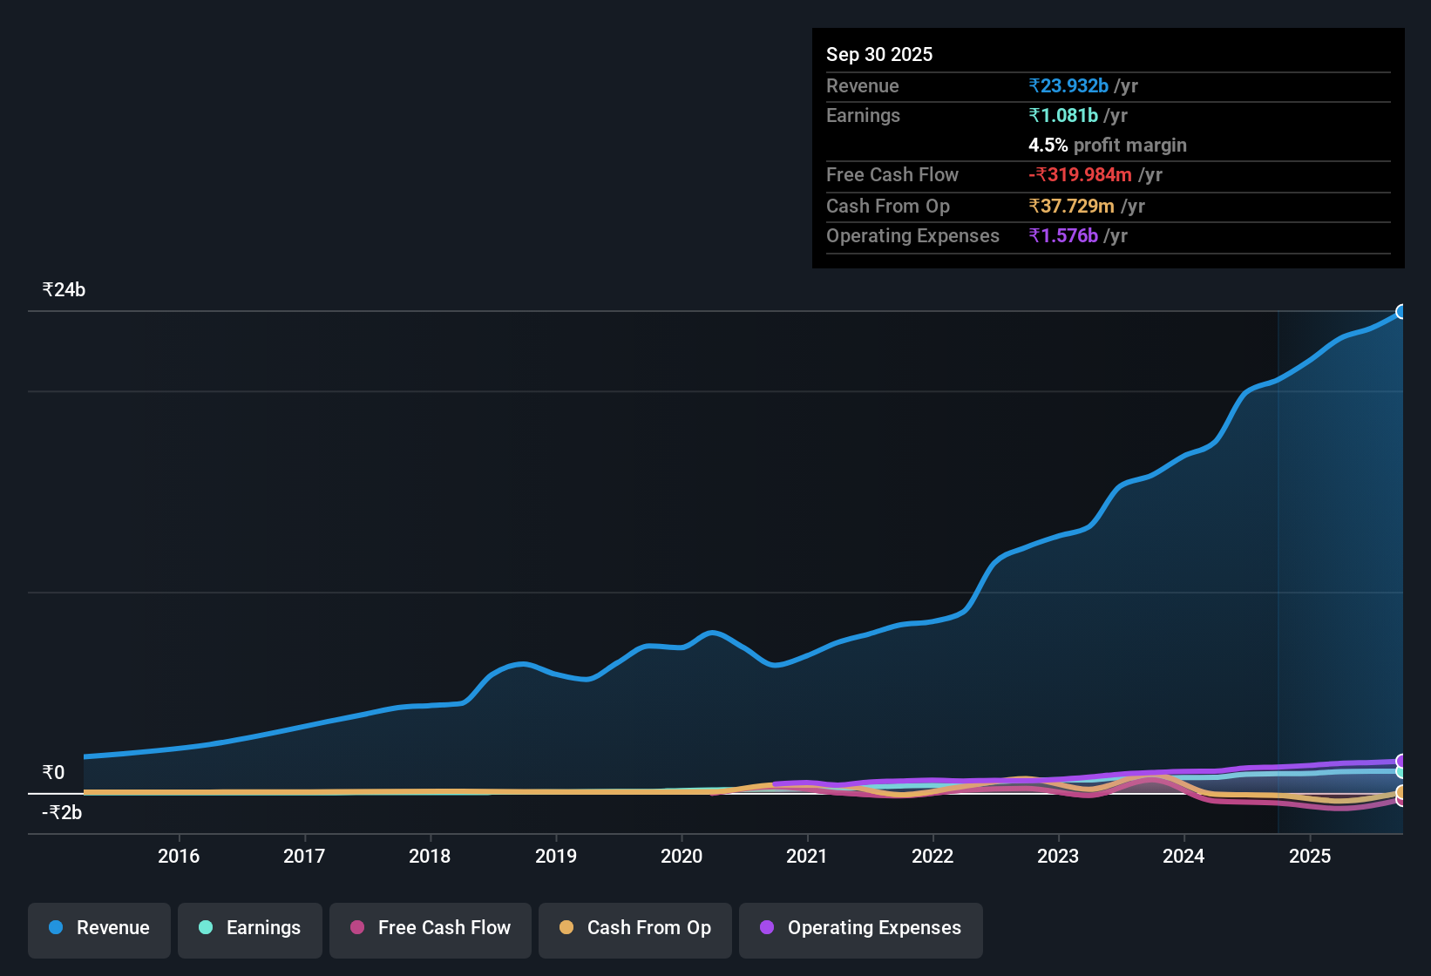This screenshot has height=976, width=1431.
Task: Click the orange Cash From Op legend dot
Action: (566, 928)
